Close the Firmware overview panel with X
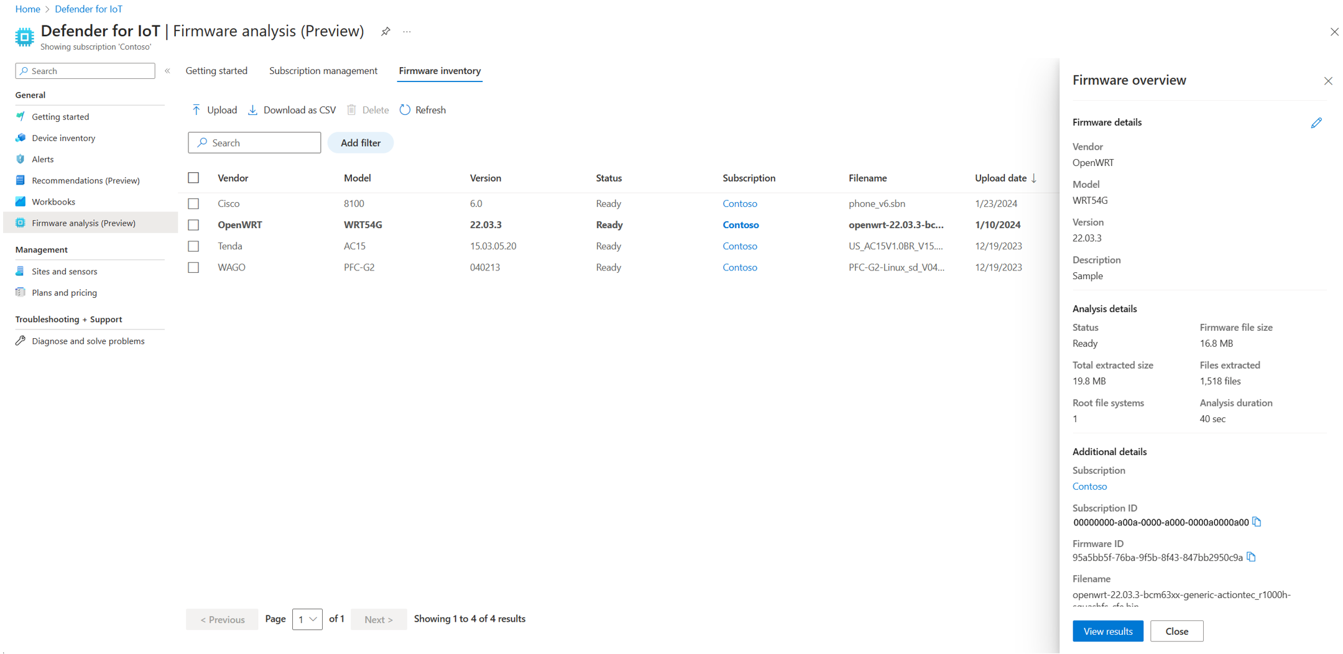 [1328, 81]
